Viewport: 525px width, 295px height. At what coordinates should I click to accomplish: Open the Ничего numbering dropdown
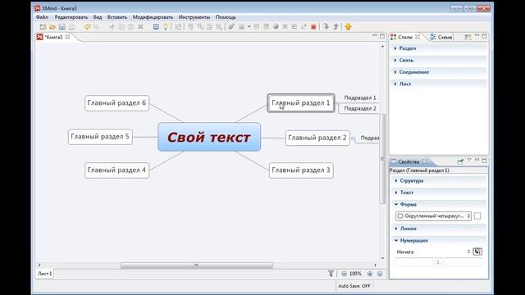click(x=434, y=252)
